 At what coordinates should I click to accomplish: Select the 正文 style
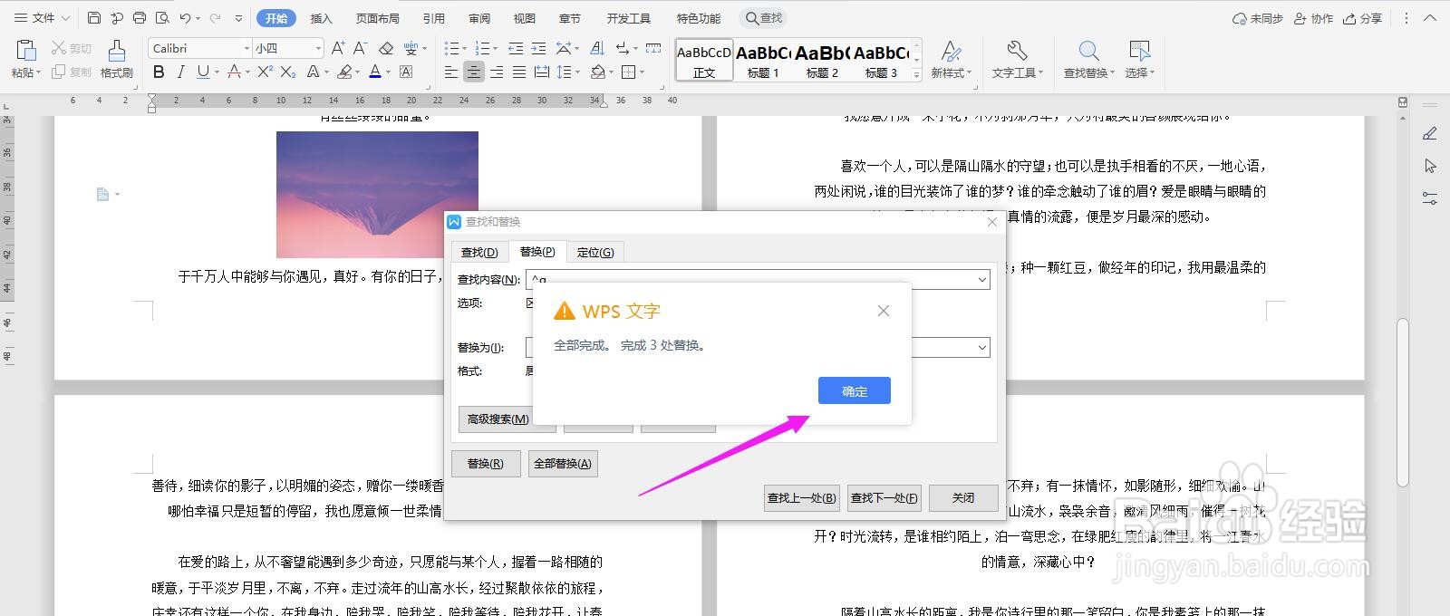click(704, 61)
